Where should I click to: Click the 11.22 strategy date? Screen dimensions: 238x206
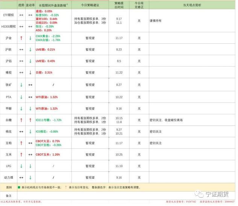tap(119, 72)
